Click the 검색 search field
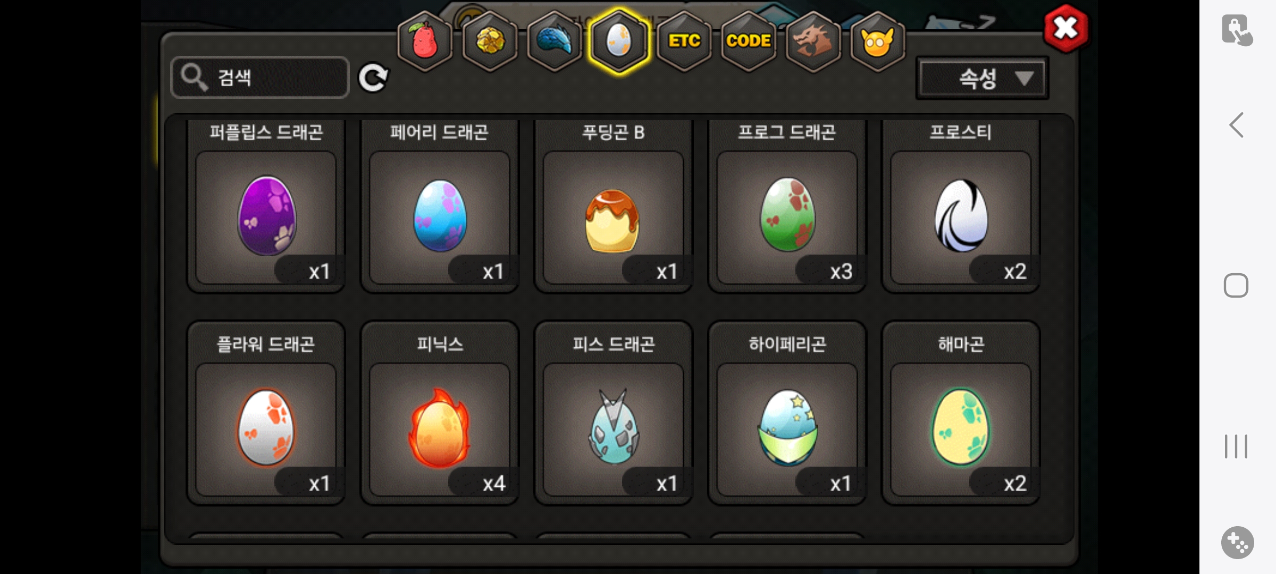This screenshot has height=574, width=1276. pos(260,78)
